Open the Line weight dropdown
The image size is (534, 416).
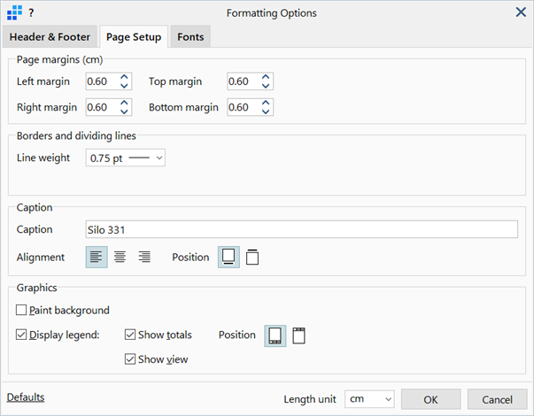[x=126, y=158]
